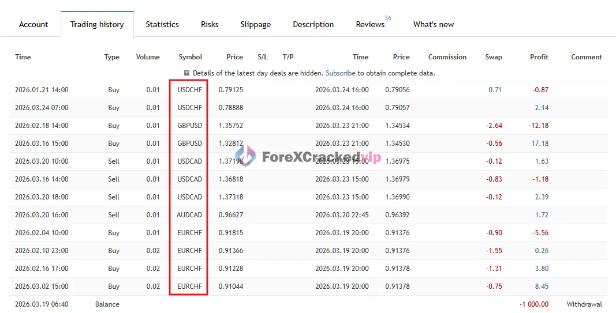
Task: Select the Withdrawal comment in Balance row
Action: pos(584,304)
